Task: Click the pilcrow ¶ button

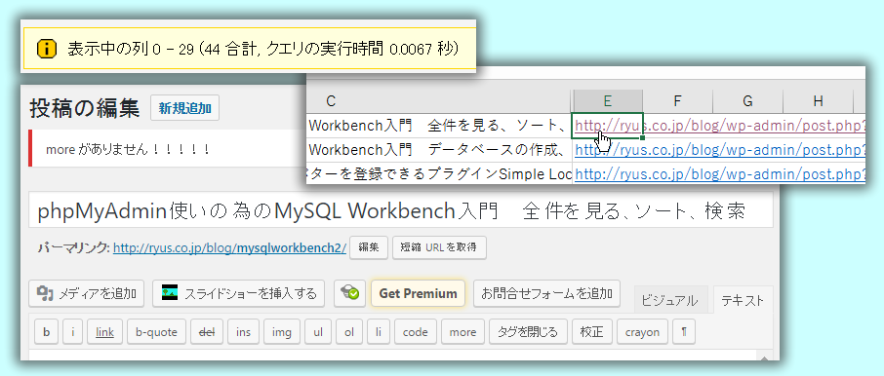Action: click(684, 332)
